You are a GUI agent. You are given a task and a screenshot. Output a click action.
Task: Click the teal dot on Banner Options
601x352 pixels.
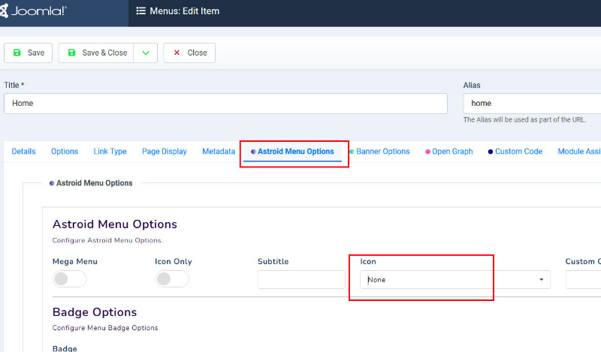[352, 152]
